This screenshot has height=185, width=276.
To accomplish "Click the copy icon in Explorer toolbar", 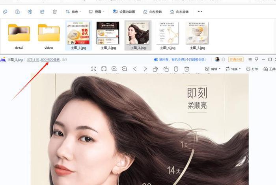I will pos(5,12).
